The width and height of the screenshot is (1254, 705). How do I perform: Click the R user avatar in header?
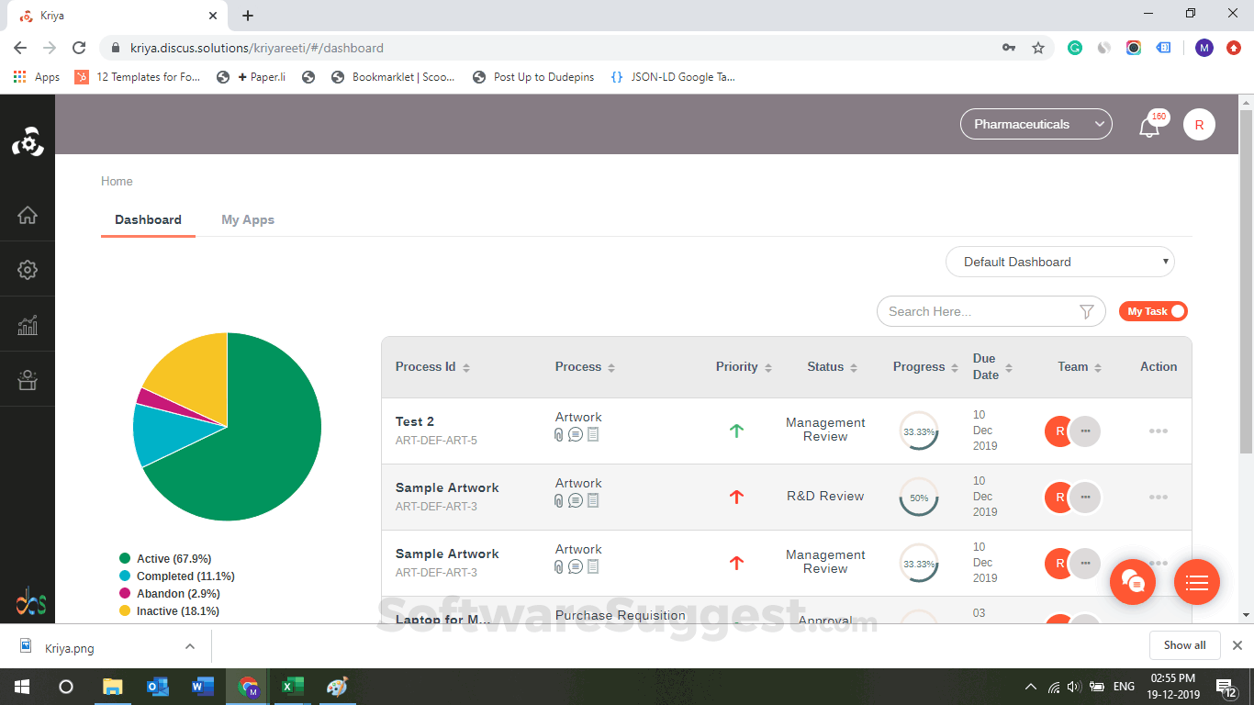coord(1199,125)
